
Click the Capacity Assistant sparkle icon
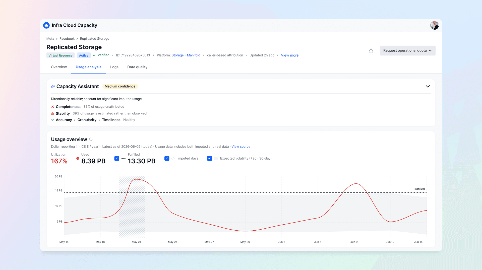(x=53, y=86)
